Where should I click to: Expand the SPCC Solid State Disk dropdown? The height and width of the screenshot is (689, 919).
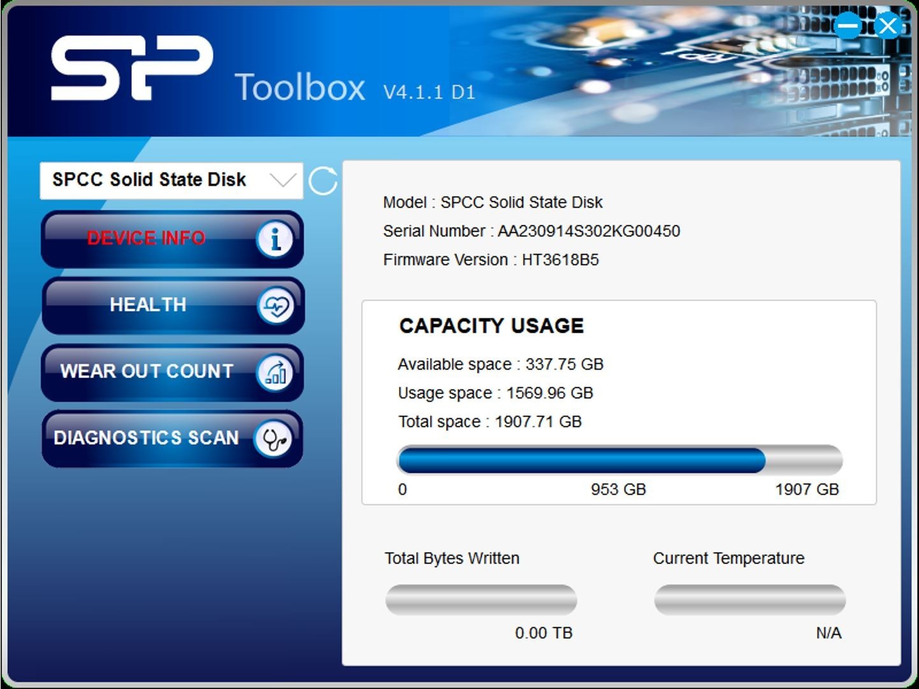coord(171,181)
